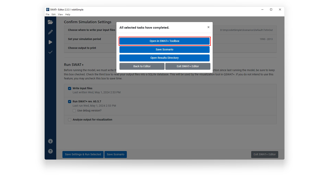
Task: Open in SWAT+ Toolbox
Action: coord(164,41)
